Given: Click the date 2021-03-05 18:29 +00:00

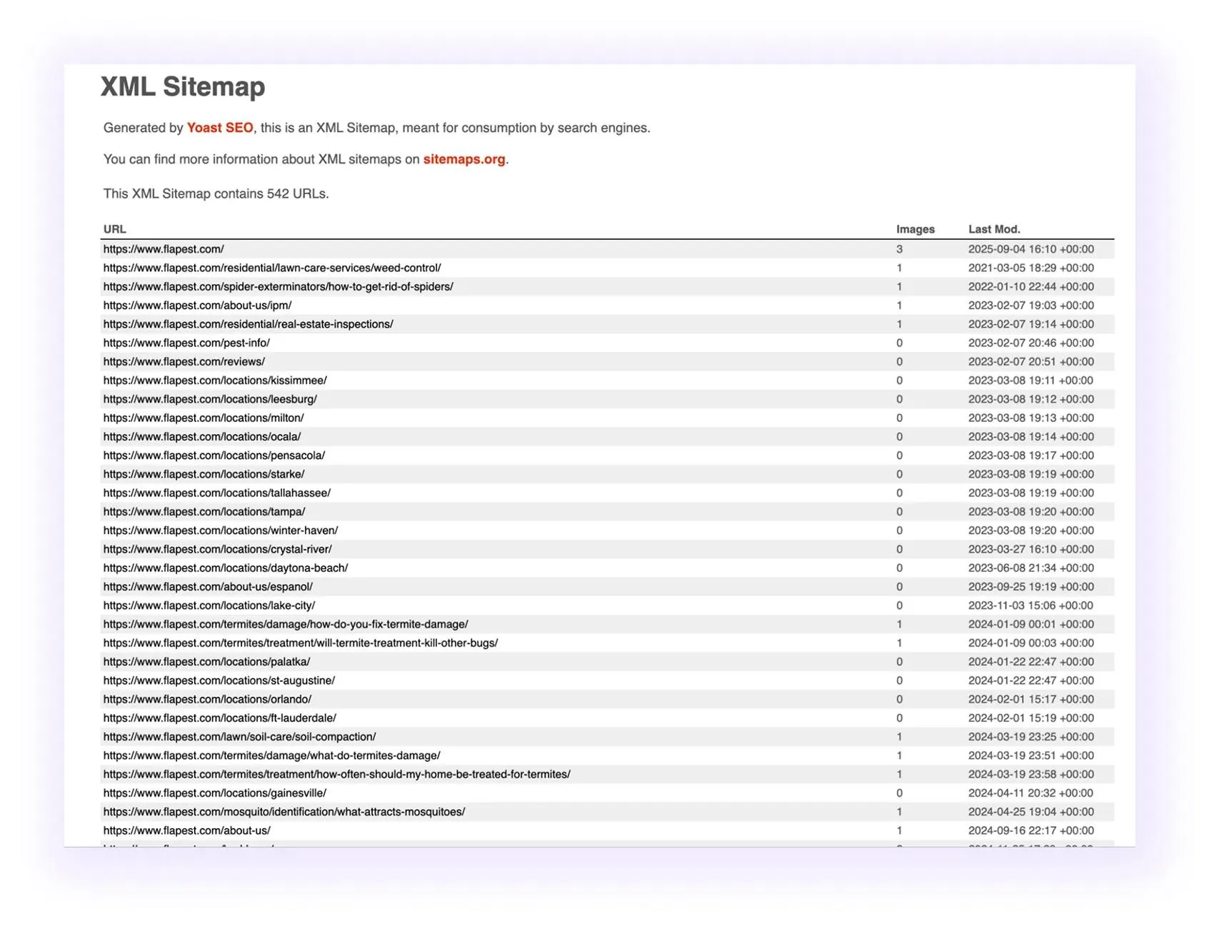Looking at the screenshot, I should 1031,268.
